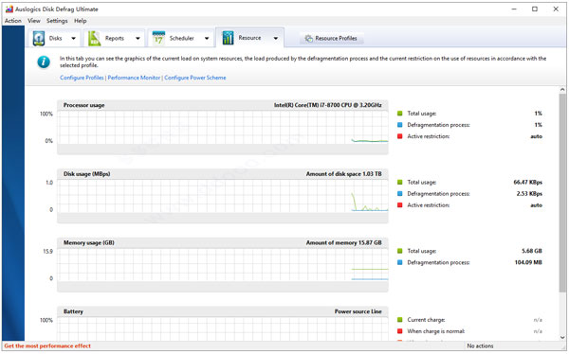Click the Processor usage graph
This screenshot has width=569, height=354.
tap(223, 128)
